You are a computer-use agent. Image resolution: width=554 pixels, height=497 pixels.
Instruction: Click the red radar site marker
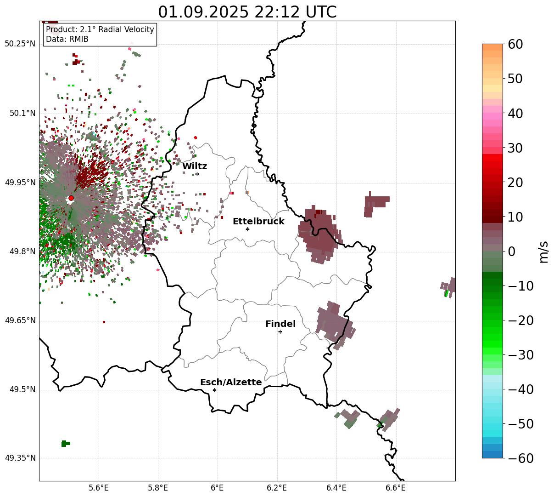[x=71, y=198]
